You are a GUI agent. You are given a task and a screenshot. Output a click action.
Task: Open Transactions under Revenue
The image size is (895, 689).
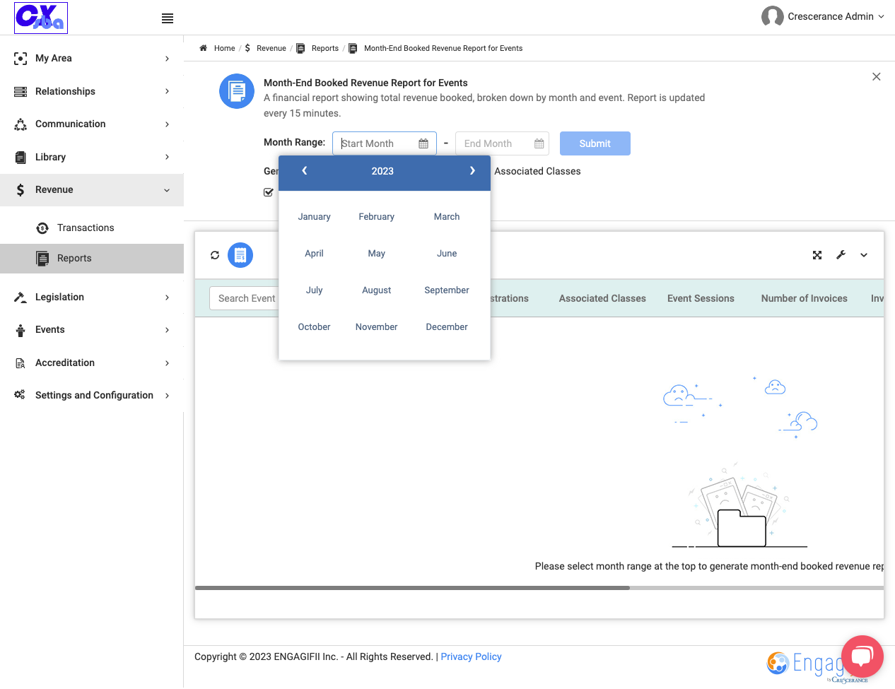(92, 228)
